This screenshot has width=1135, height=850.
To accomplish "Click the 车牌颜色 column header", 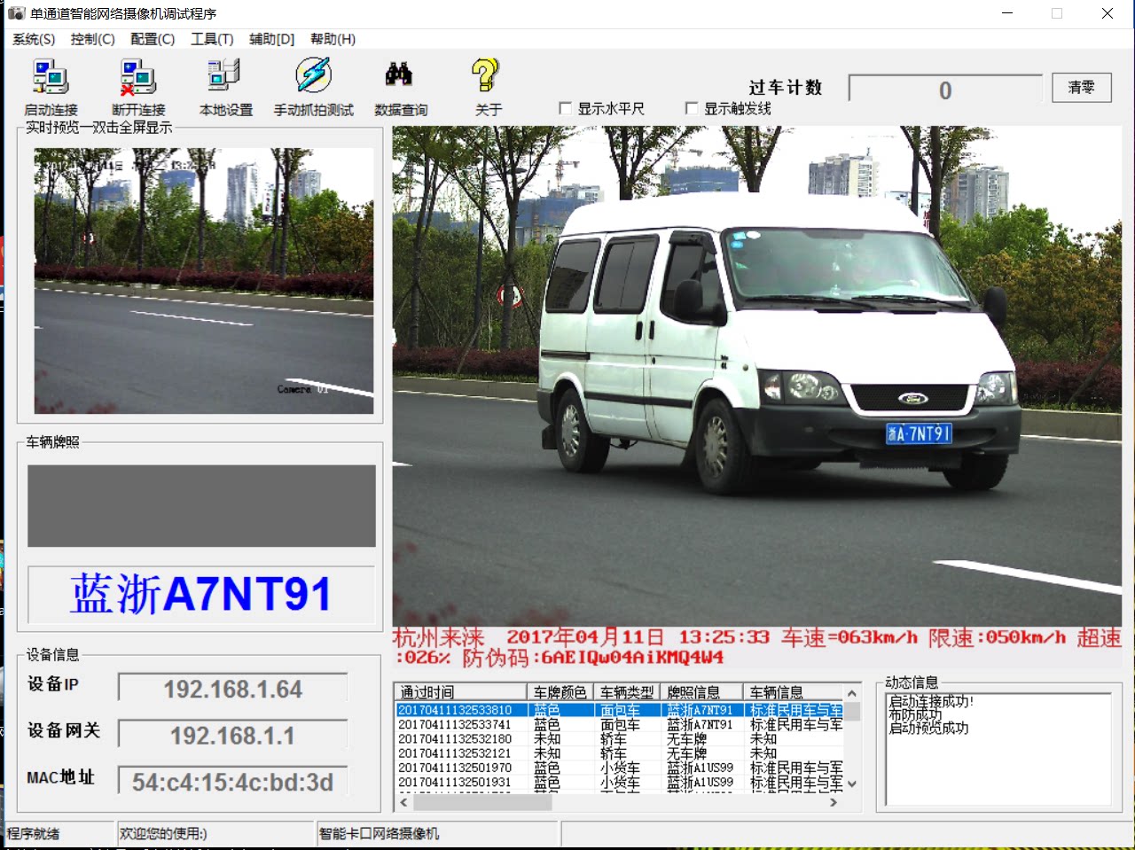I will pyautogui.click(x=560, y=692).
